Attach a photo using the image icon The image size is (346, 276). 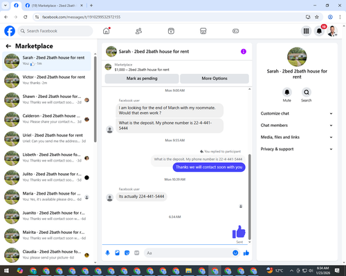118,253
